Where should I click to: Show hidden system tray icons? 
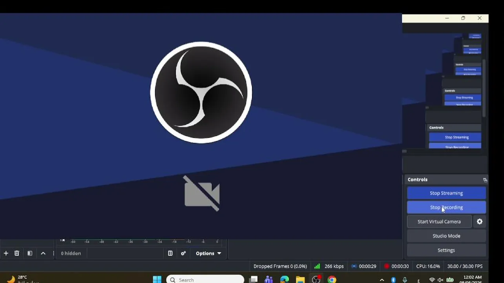[382, 280]
